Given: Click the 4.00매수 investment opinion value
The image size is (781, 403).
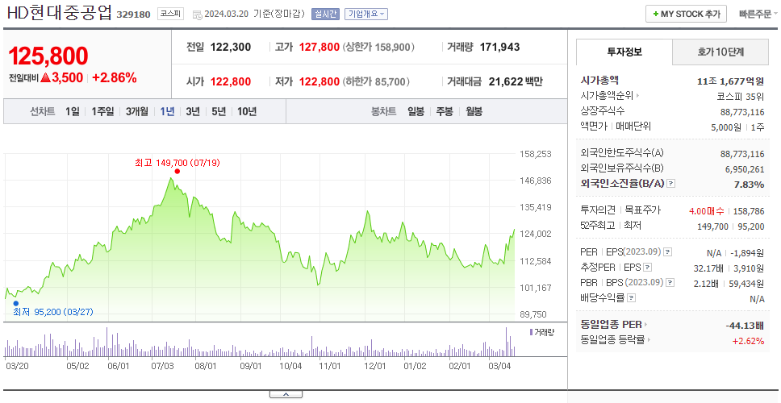Looking at the screenshot, I should pos(707,211).
